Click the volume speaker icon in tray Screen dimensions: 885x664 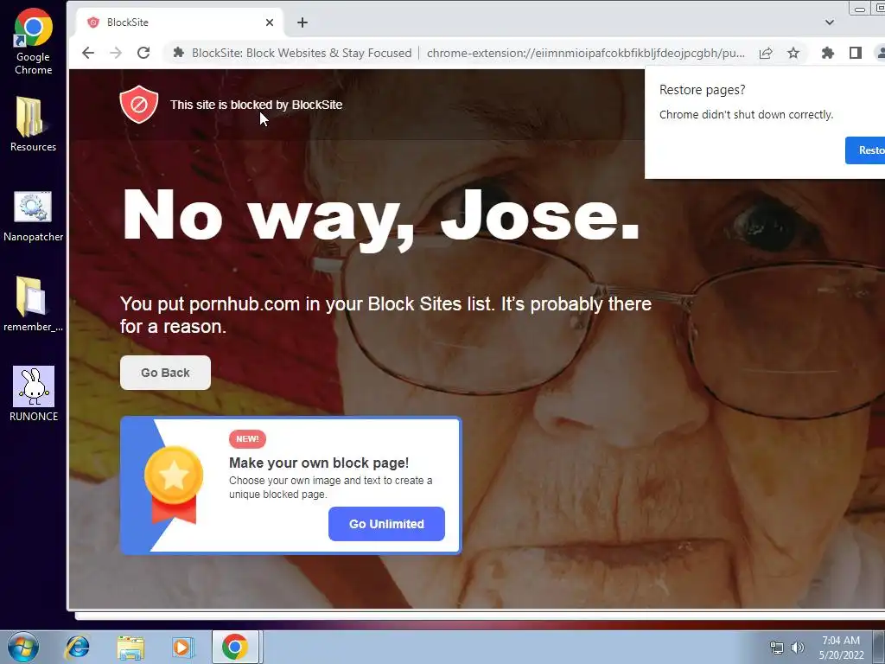(798, 648)
